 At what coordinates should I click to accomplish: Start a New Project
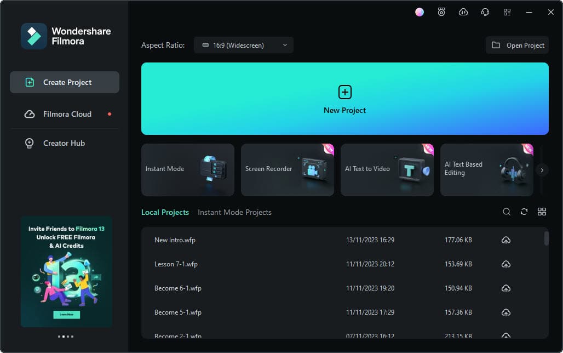click(344, 99)
